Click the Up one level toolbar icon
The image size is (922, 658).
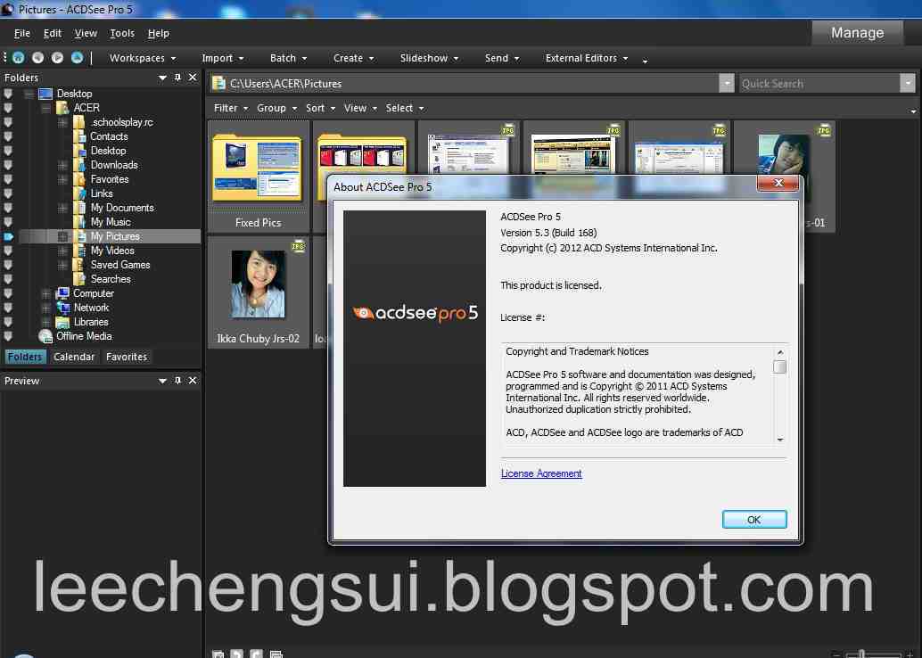[x=77, y=58]
